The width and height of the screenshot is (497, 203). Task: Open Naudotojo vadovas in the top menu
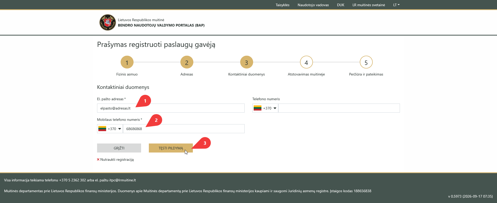pyautogui.click(x=313, y=5)
